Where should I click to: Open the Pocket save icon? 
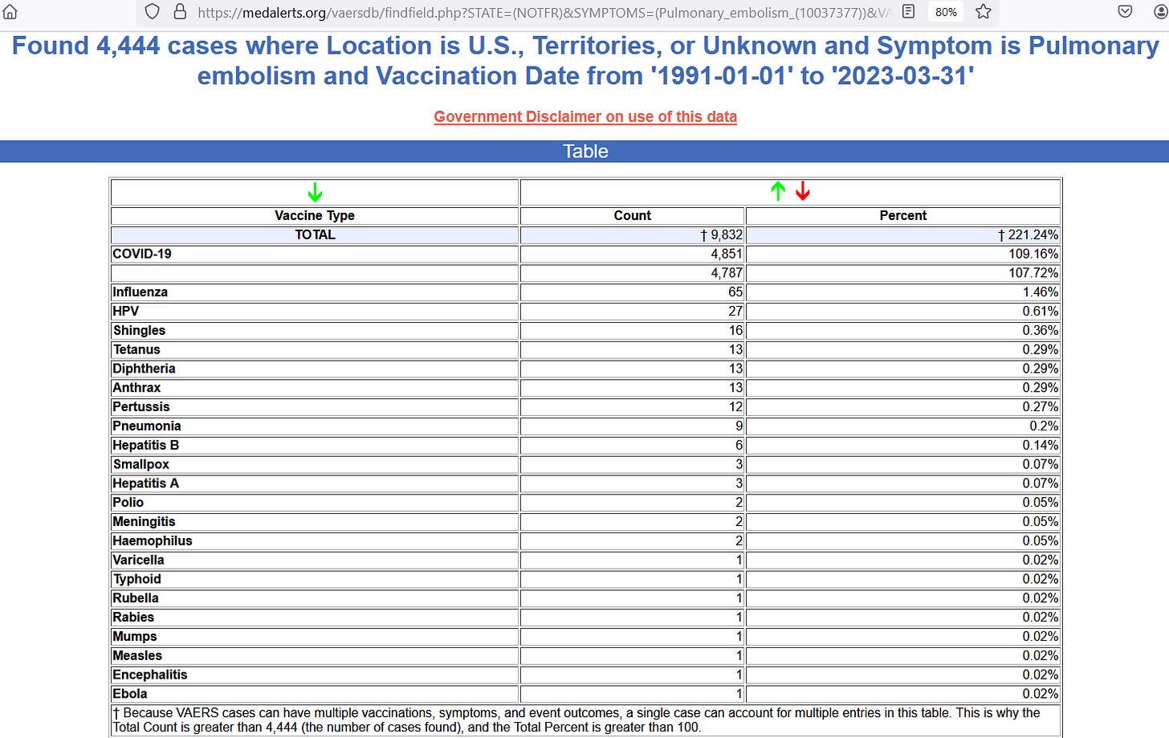pyautogui.click(x=1126, y=11)
